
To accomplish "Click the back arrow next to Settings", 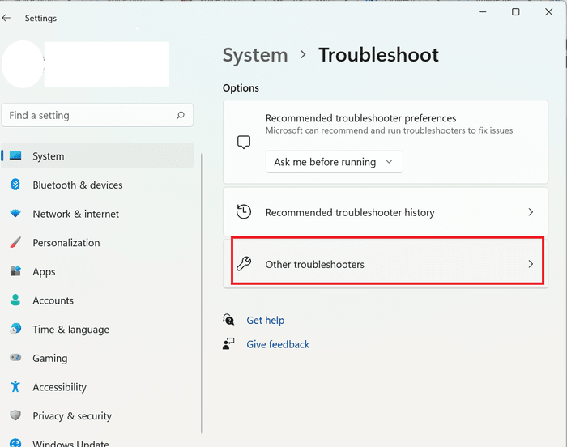I will click(x=6, y=18).
